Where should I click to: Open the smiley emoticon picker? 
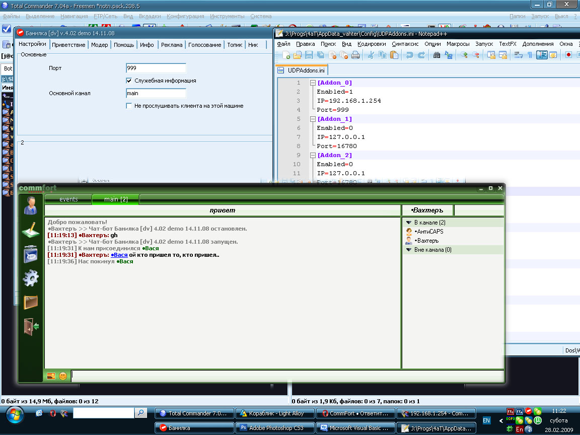coord(63,376)
